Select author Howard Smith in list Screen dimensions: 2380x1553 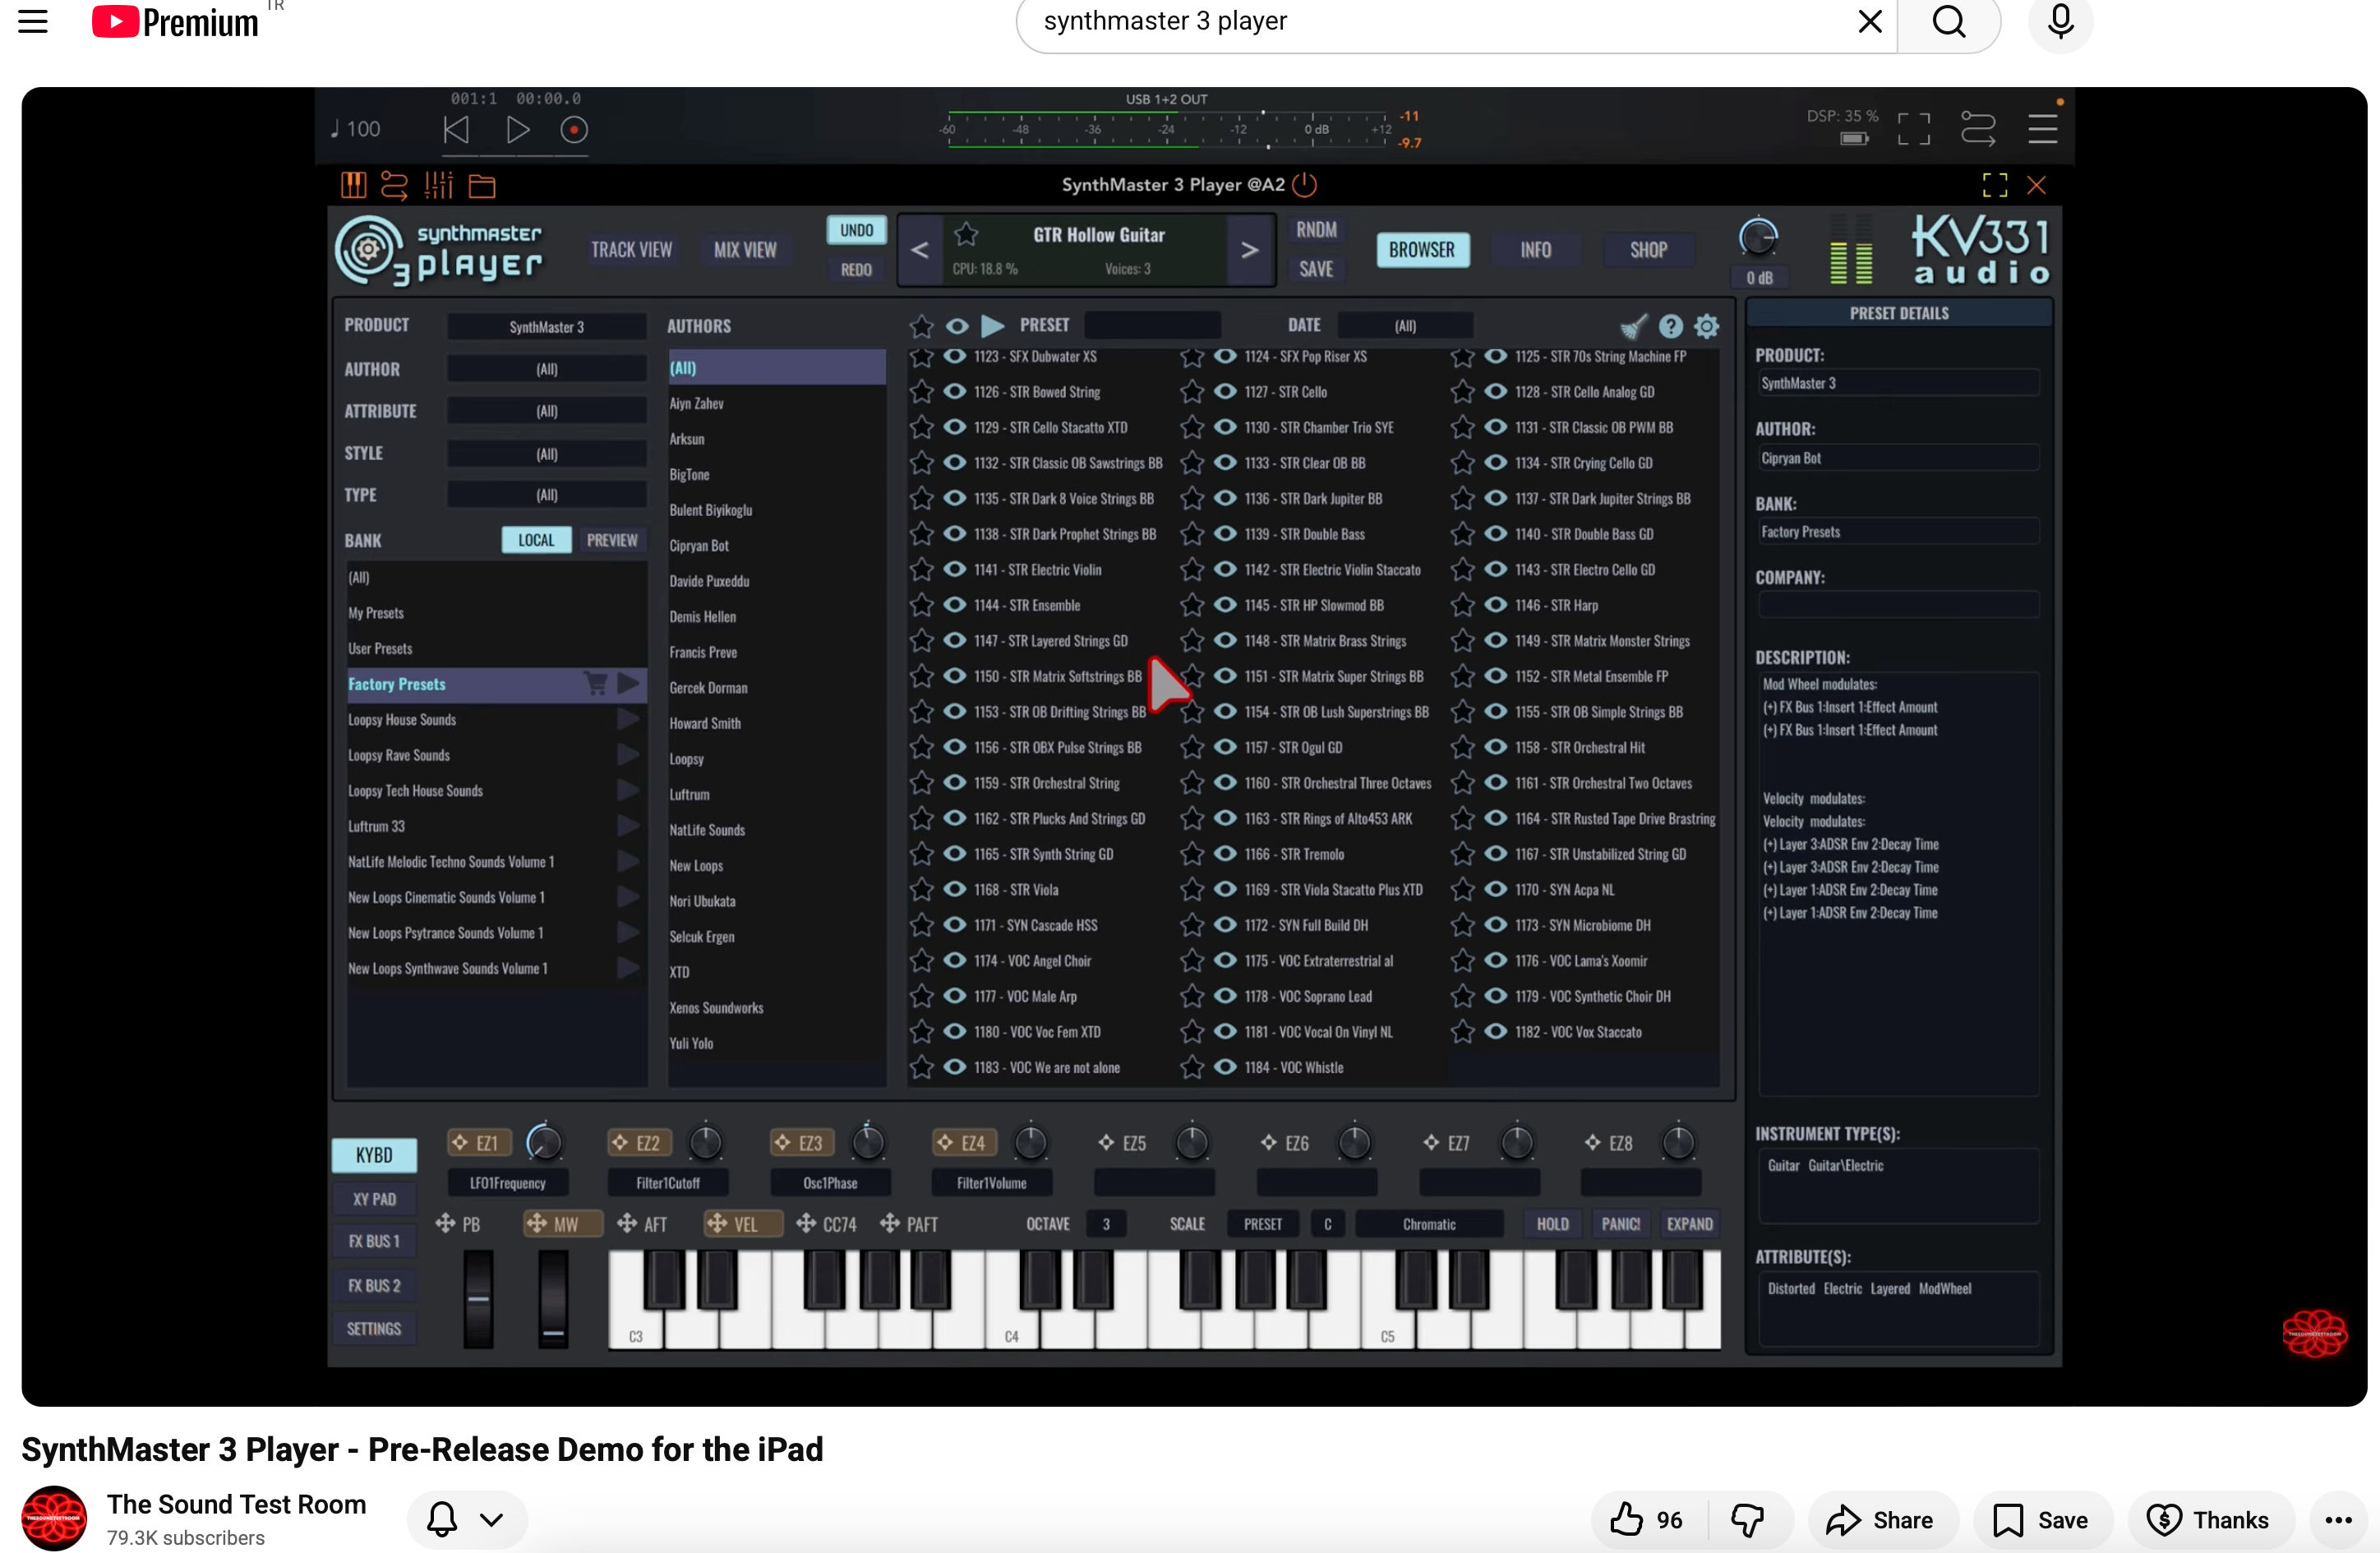click(705, 723)
